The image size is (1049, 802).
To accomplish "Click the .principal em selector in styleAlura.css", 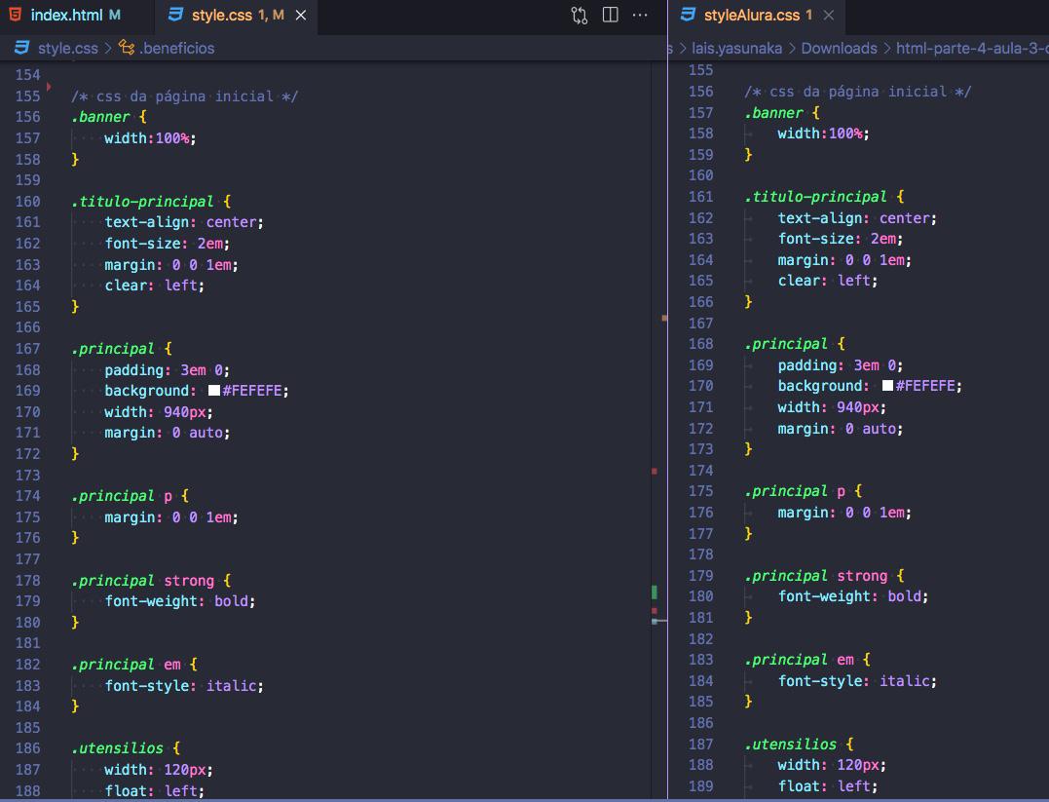I will (800, 660).
